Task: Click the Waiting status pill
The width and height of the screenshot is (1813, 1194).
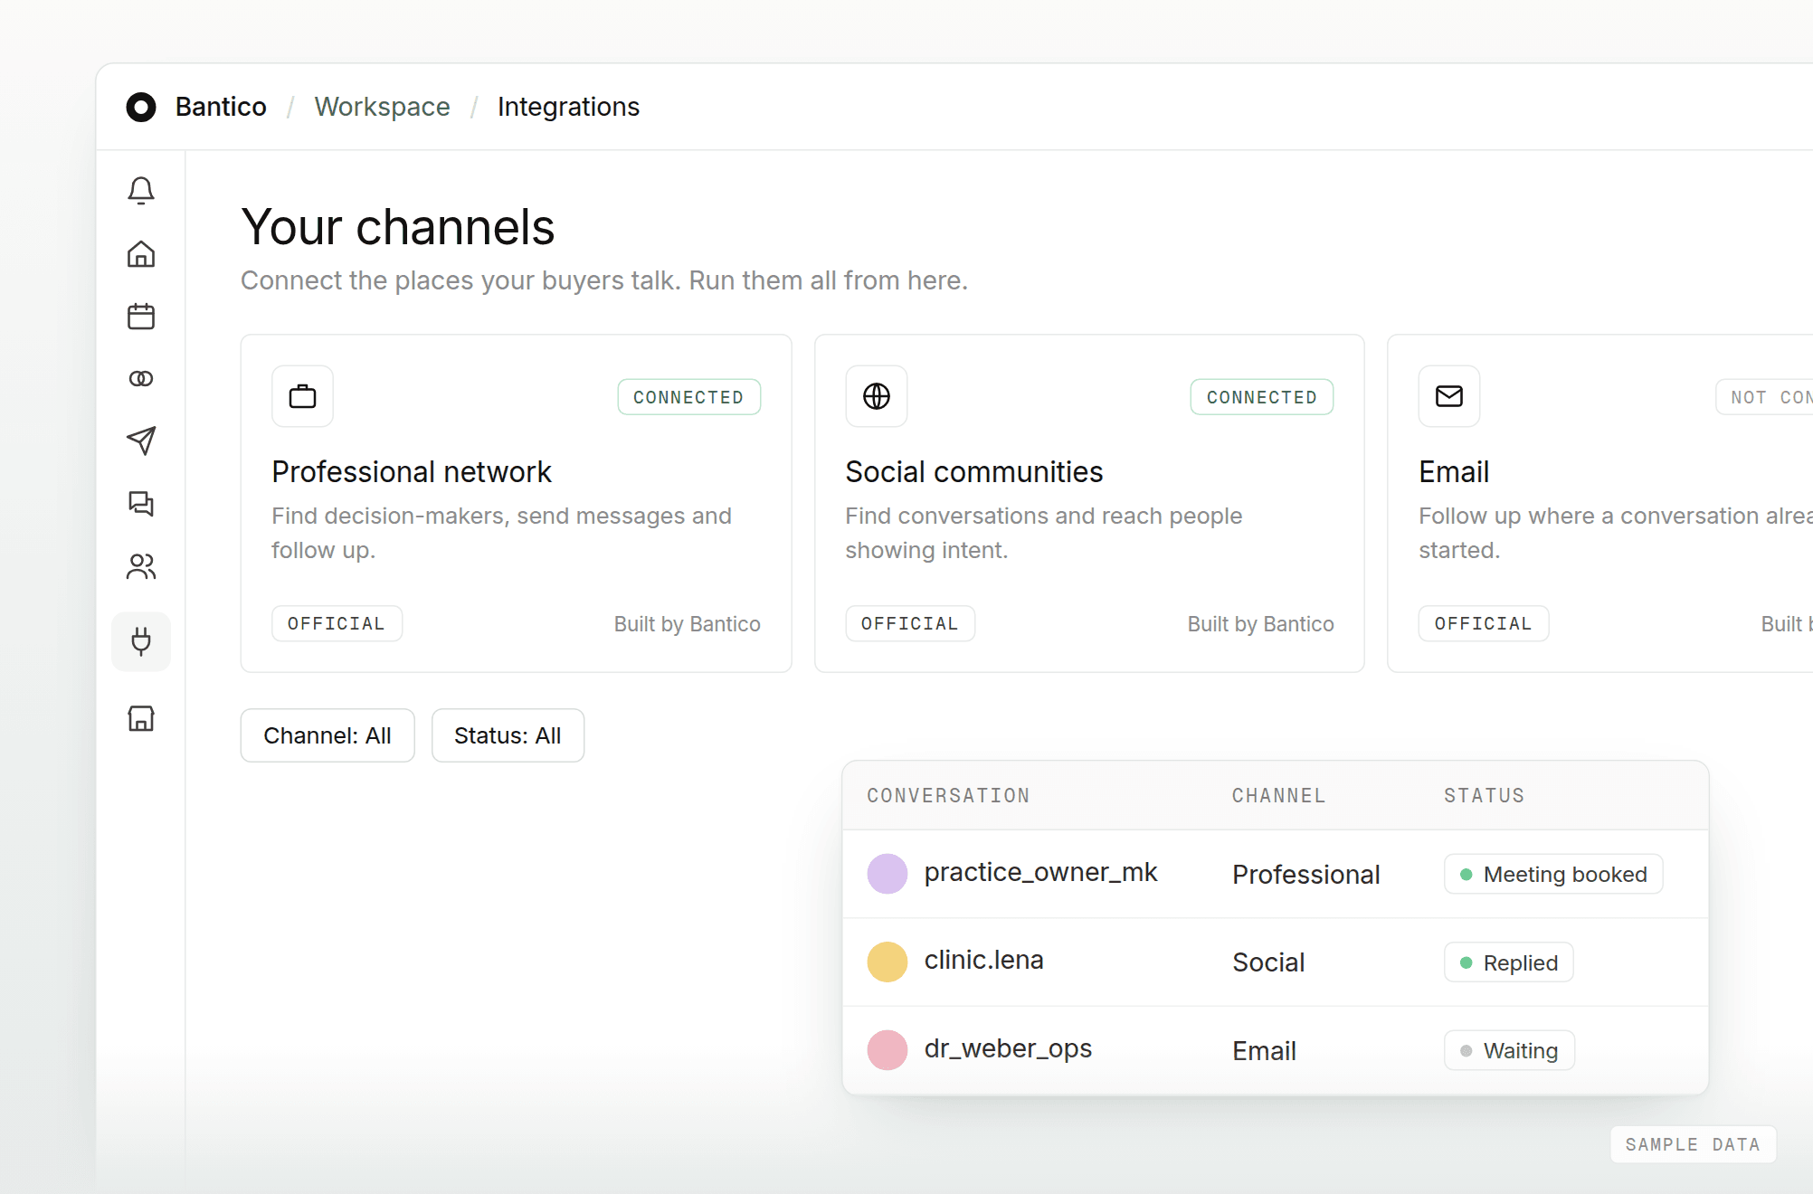Action: click(1509, 1050)
